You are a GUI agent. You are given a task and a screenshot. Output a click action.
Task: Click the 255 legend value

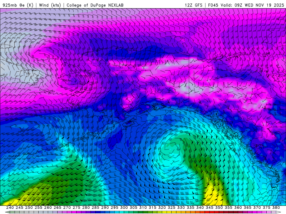tap(38, 208)
